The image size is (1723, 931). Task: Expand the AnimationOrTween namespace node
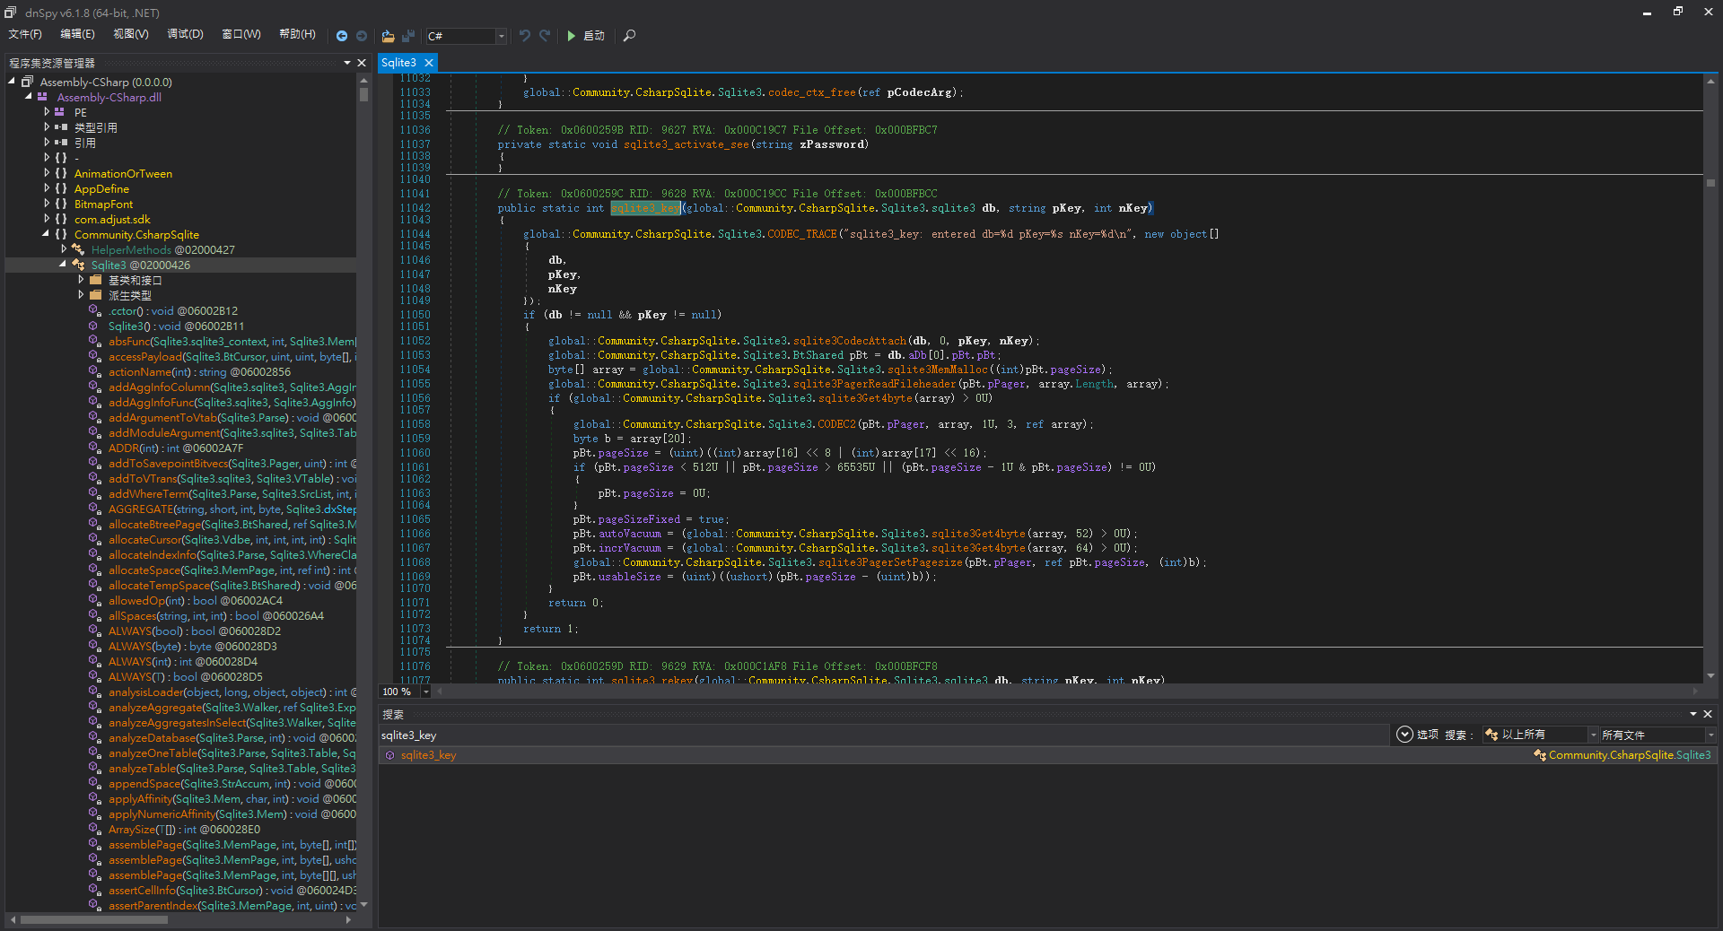point(47,173)
